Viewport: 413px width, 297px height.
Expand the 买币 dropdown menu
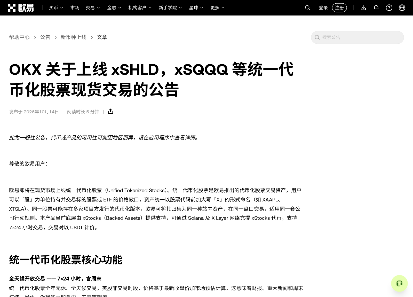pos(56,8)
